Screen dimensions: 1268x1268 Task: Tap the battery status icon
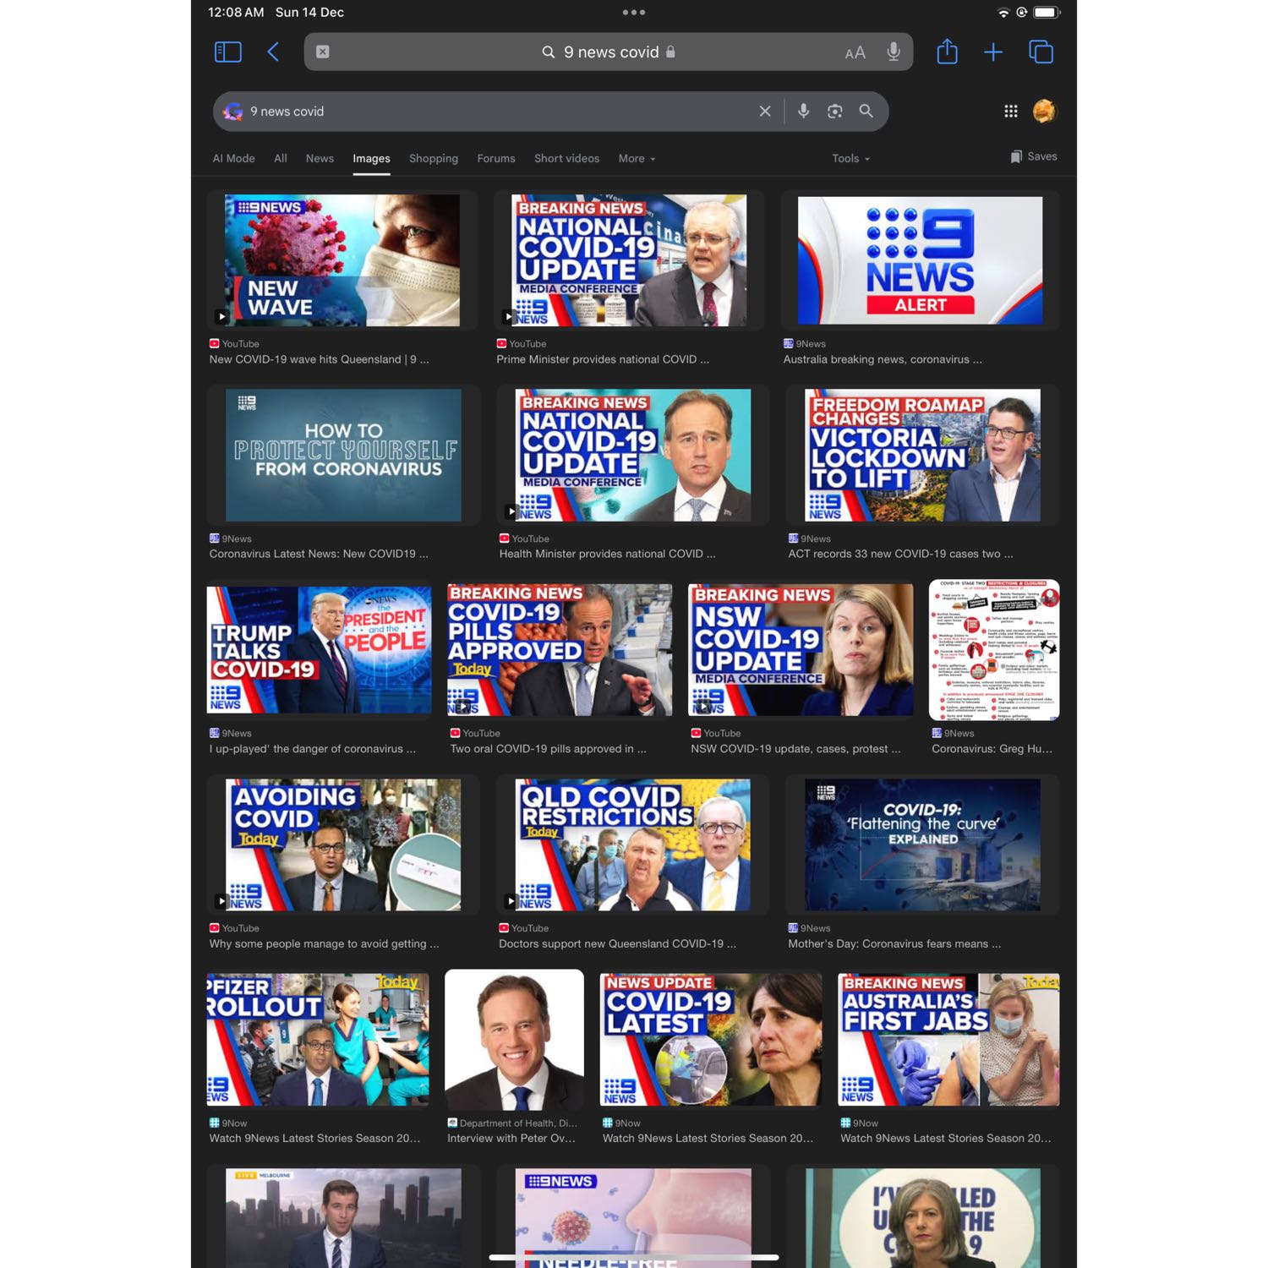(1046, 12)
